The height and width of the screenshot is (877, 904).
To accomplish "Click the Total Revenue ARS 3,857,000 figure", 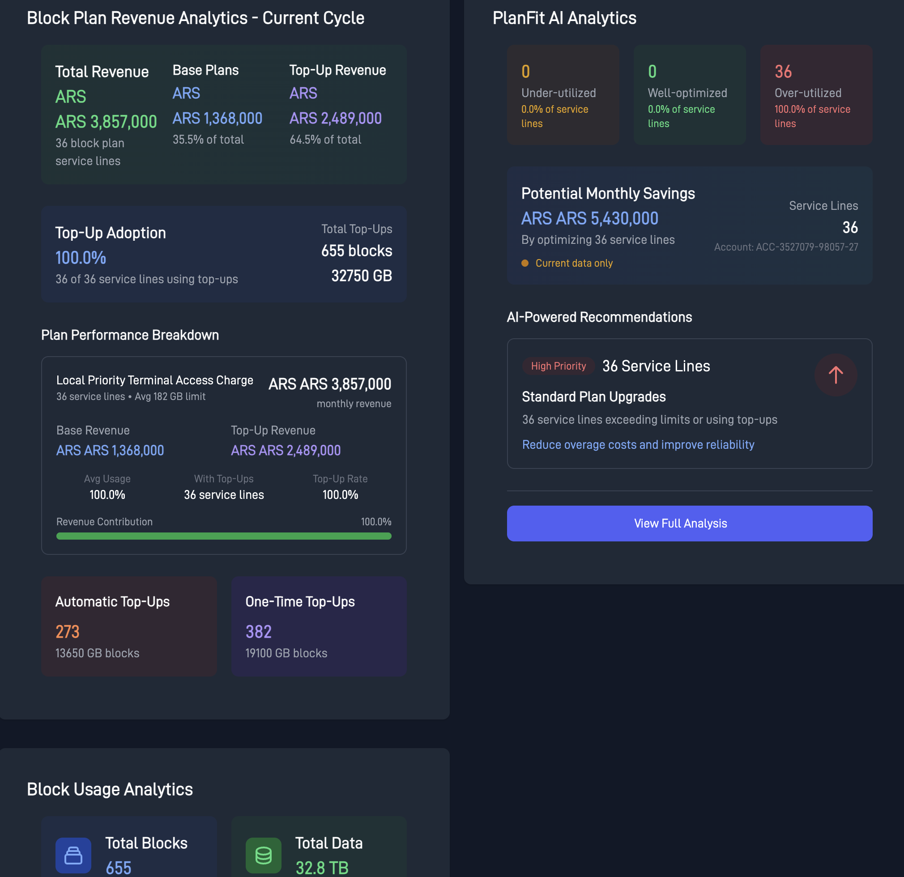I will (106, 122).
